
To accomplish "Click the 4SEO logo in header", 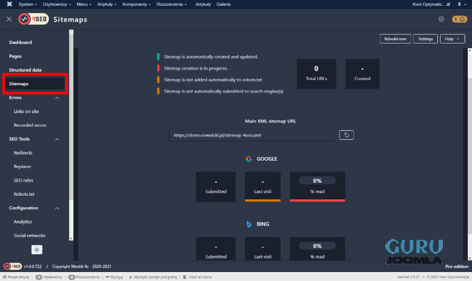I will click(34, 19).
